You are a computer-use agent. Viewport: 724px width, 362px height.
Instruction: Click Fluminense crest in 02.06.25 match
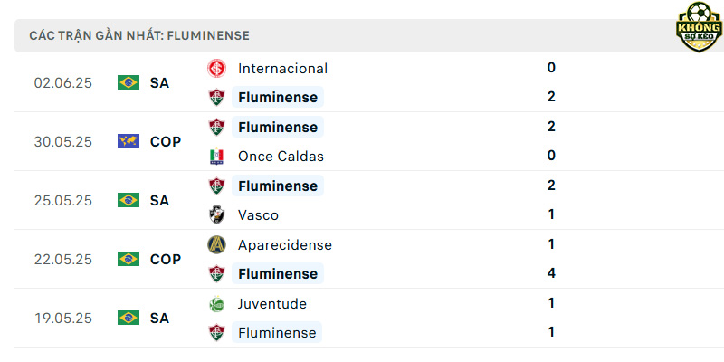tap(216, 98)
